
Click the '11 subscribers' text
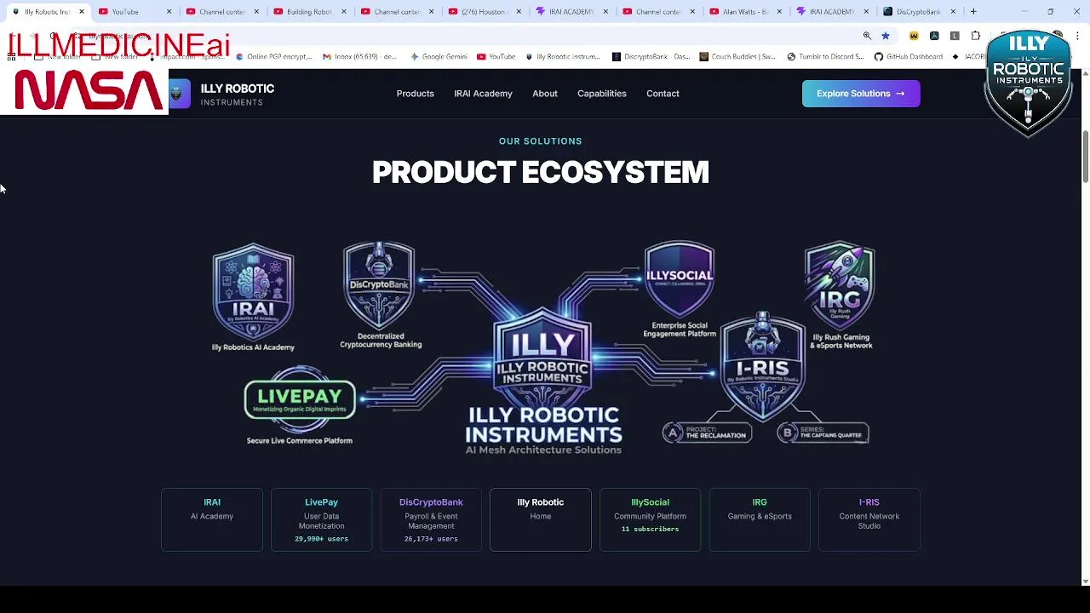[650, 529]
